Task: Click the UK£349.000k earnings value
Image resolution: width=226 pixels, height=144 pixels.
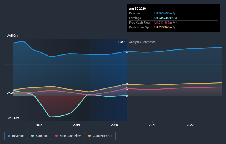Action: point(164,18)
